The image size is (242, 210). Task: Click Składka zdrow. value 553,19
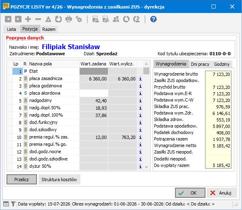pos(218,120)
